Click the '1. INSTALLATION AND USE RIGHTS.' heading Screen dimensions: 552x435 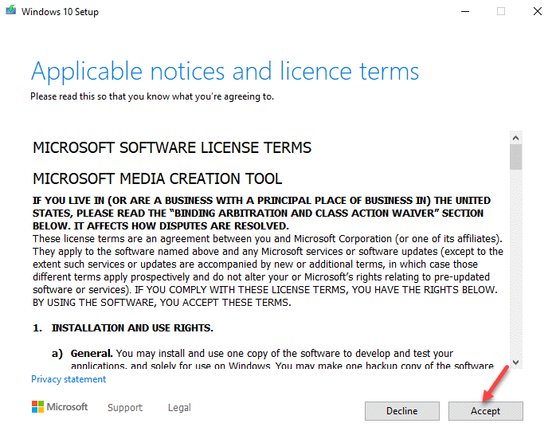pos(123,328)
